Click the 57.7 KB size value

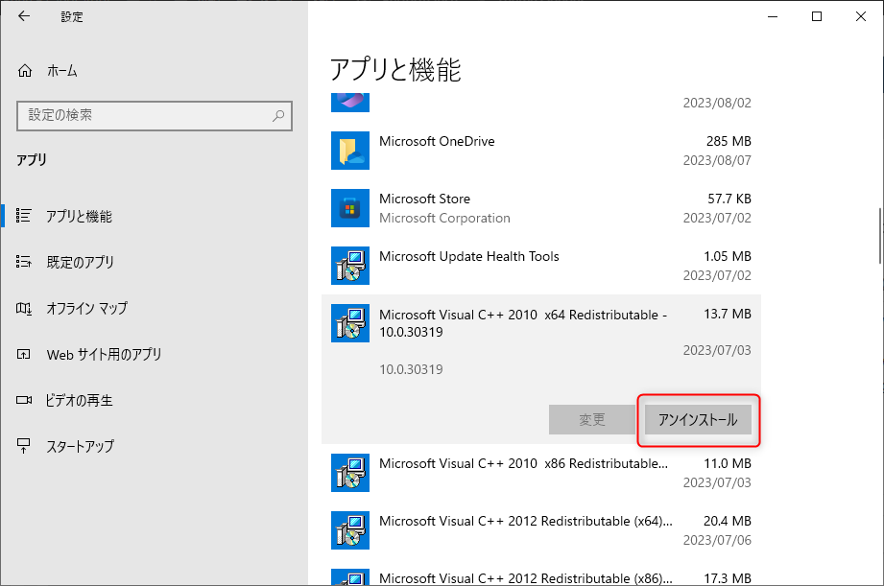tap(729, 199)
